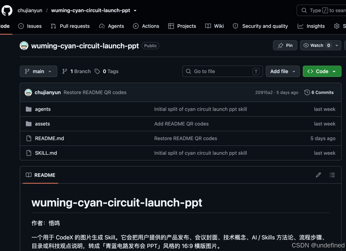The height and width of the screenshot is (251, 346).
Task: Switch to the Agents tab
Action: pos(111,26)
